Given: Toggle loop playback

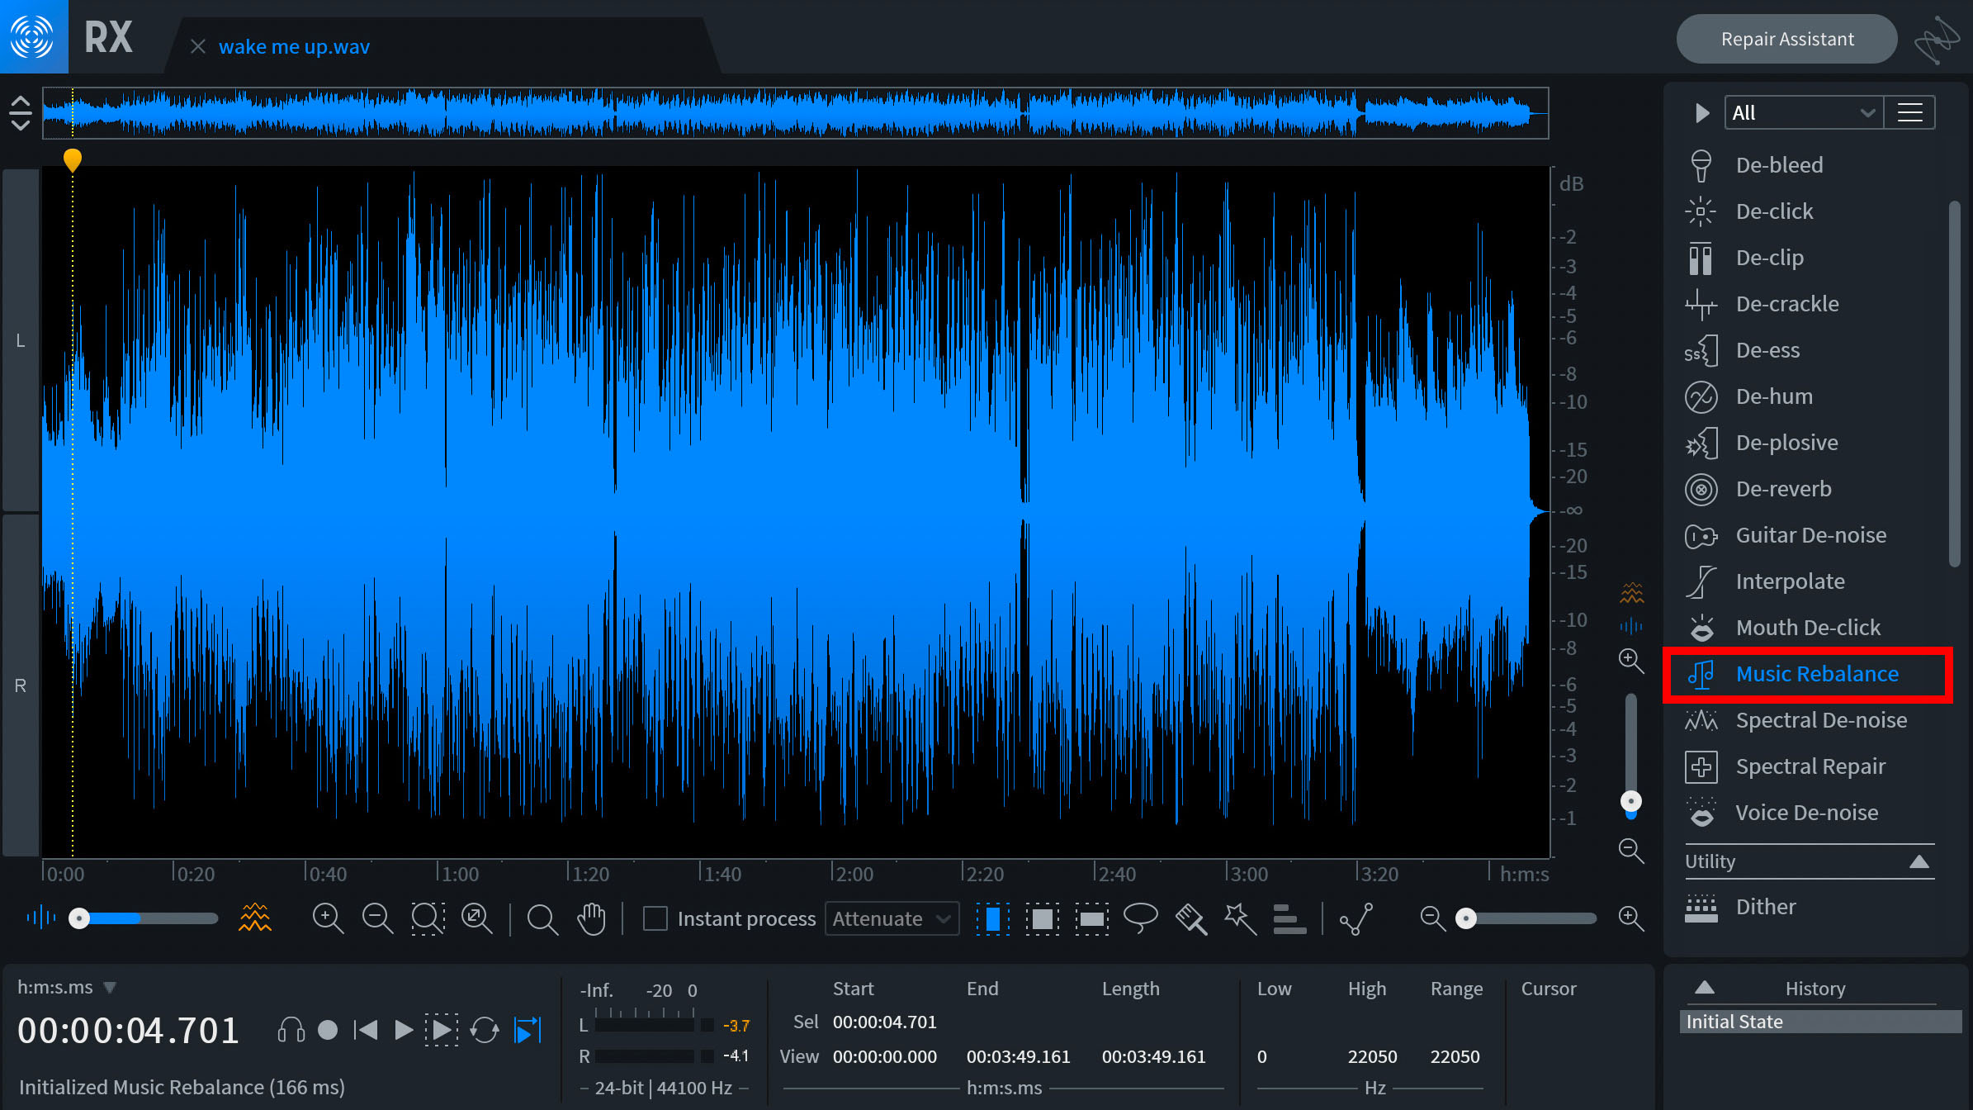Looking at the screenshot, I should click(485, 1030).
